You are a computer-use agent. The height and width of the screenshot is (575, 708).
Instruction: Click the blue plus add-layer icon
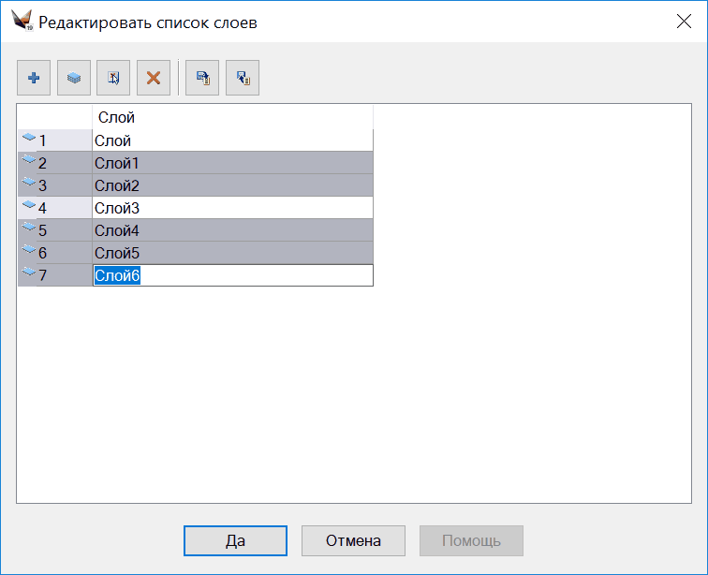coord(34,79)
